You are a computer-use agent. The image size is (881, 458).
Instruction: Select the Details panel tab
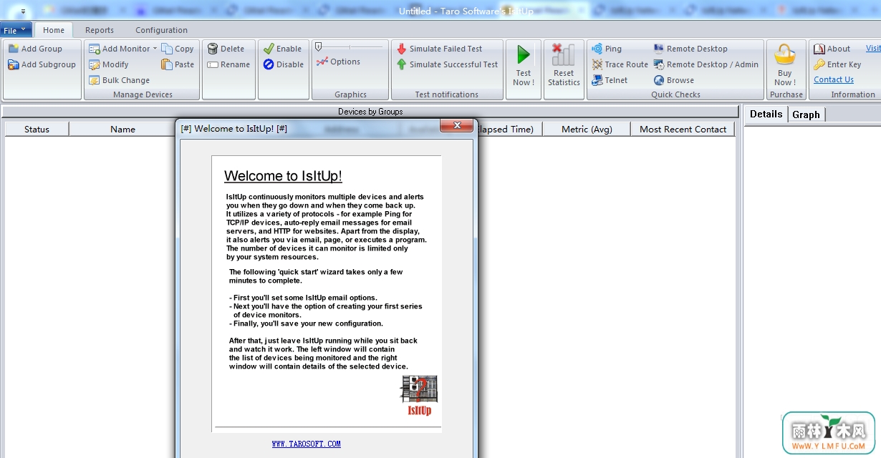pos(766,114)
